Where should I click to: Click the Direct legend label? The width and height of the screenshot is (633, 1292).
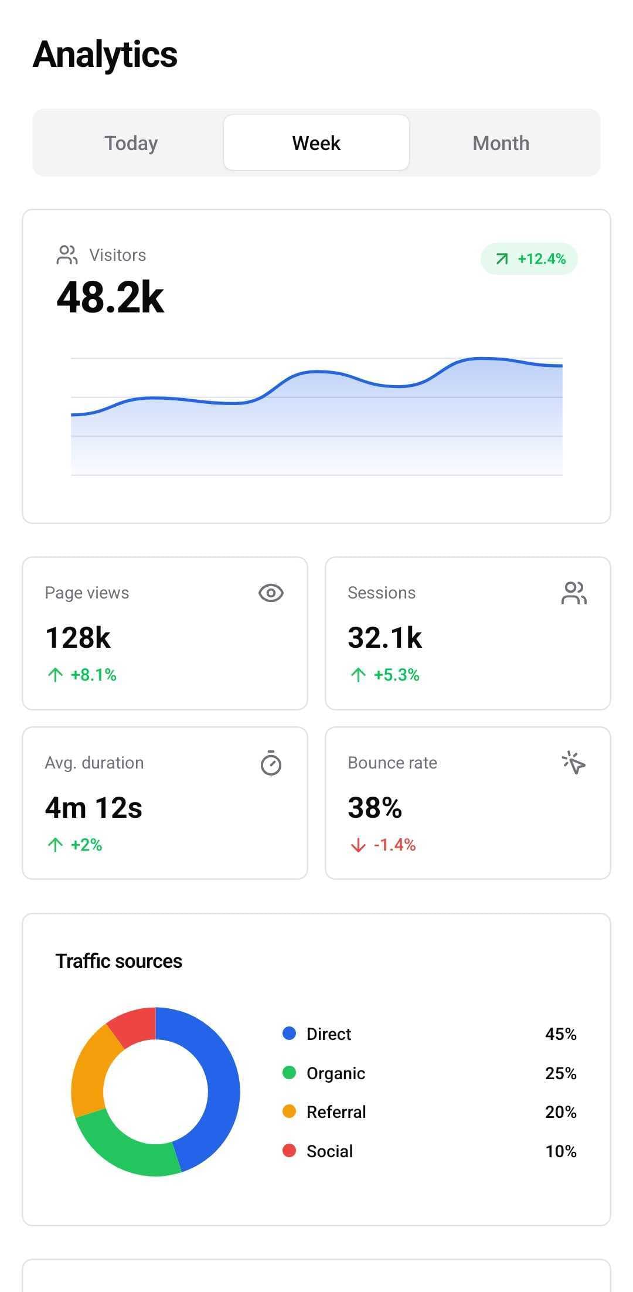pos(329,1033)
